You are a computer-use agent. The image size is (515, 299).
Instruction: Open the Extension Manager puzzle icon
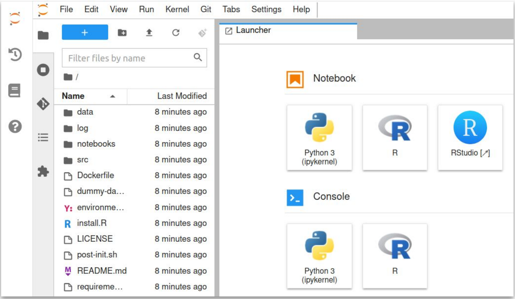coord(43,171)
